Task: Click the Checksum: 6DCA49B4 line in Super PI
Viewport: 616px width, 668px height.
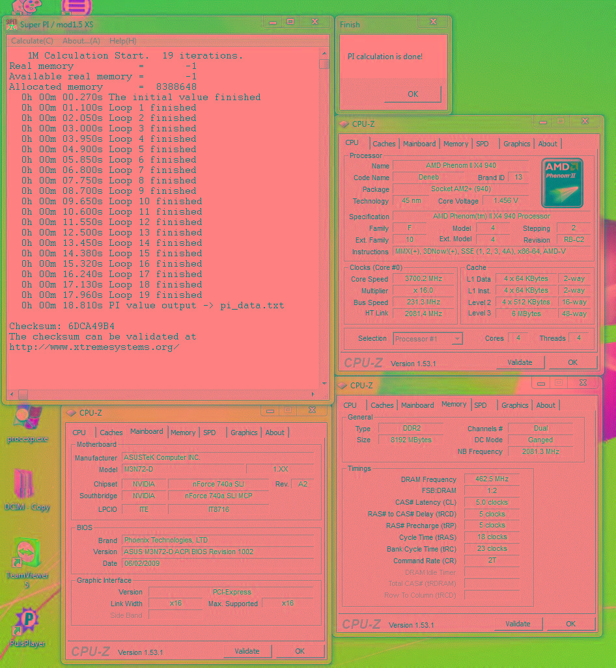Action: point(62,327)
